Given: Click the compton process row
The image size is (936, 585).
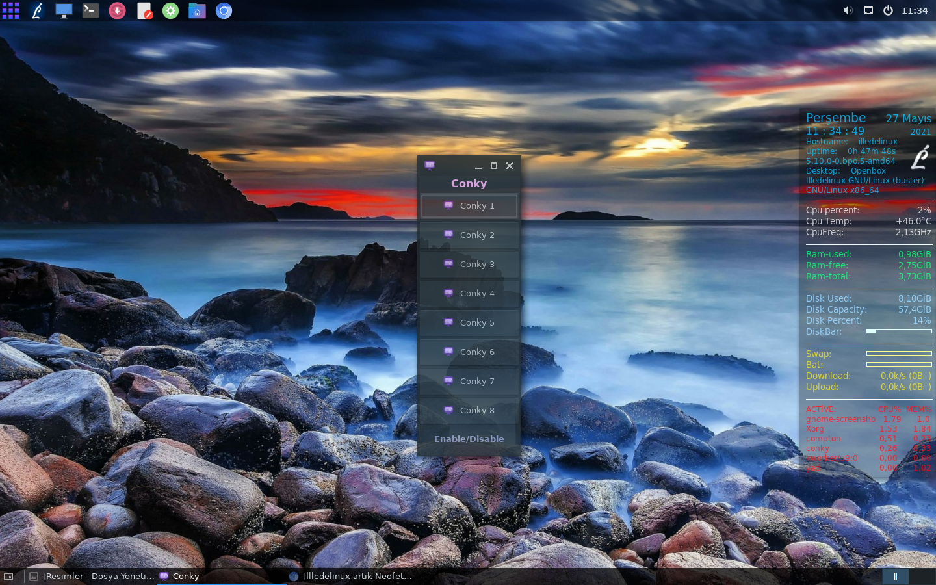Looking at the screenshot, I should pos(868,439).
